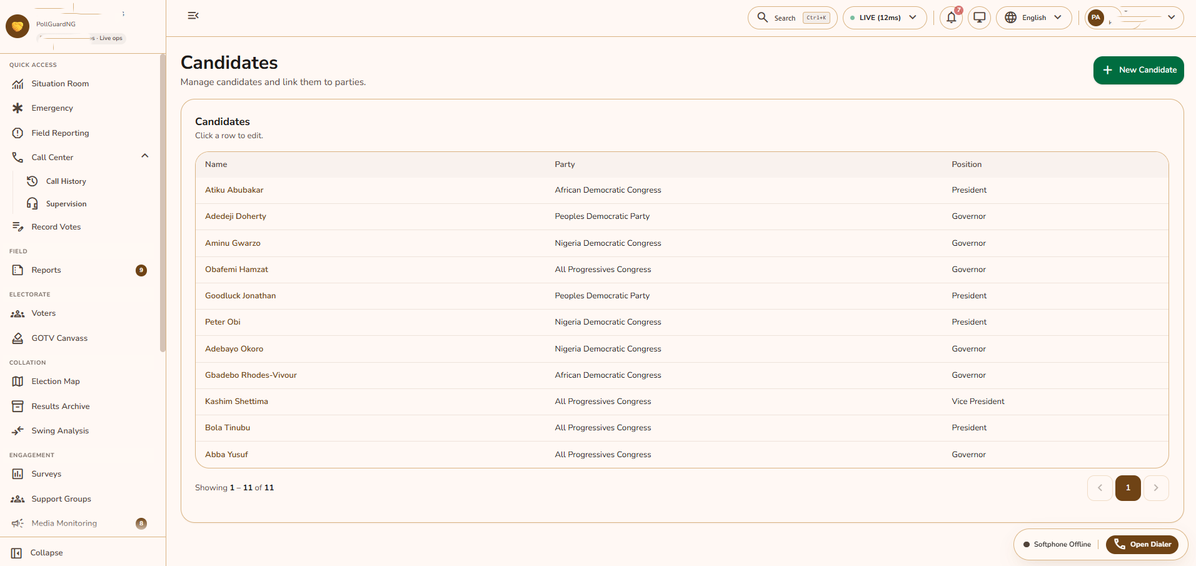Open the notifications bell icon
The width and height of the screenshot is (1196, 566).
click(x=952, y=18)
